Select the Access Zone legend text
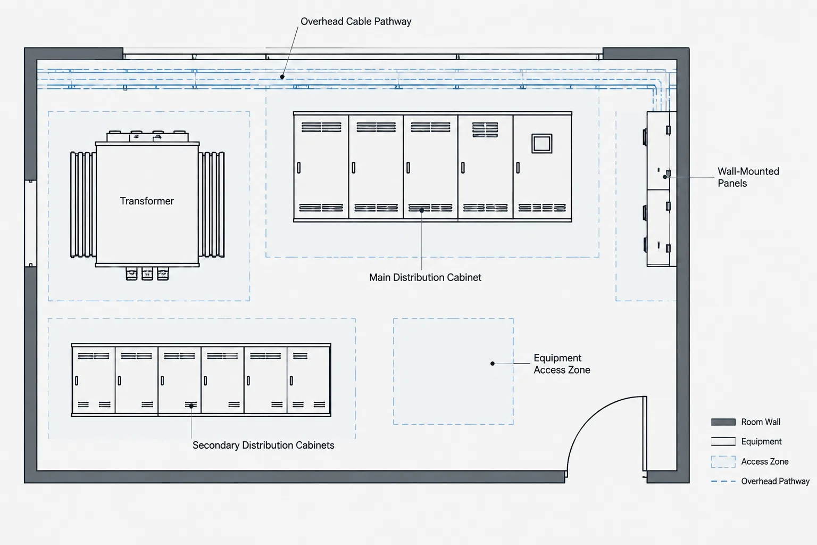 coord(764,461)
